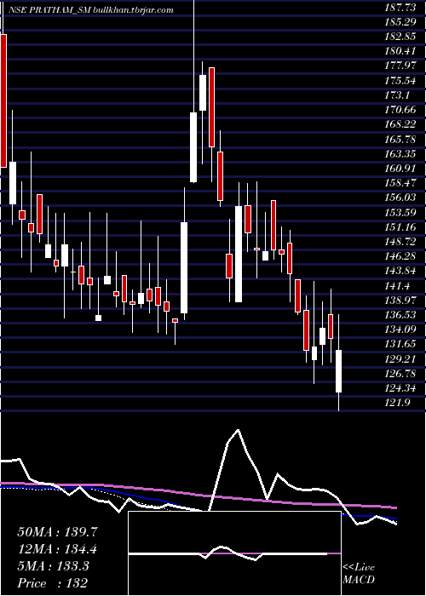The width and height of the screenshot is (426, 596).
Task: Click the 12MA : 134.4 reading
Action: point(57,549)
